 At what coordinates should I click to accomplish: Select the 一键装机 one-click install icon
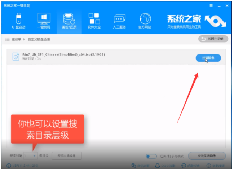pos(44,21)
